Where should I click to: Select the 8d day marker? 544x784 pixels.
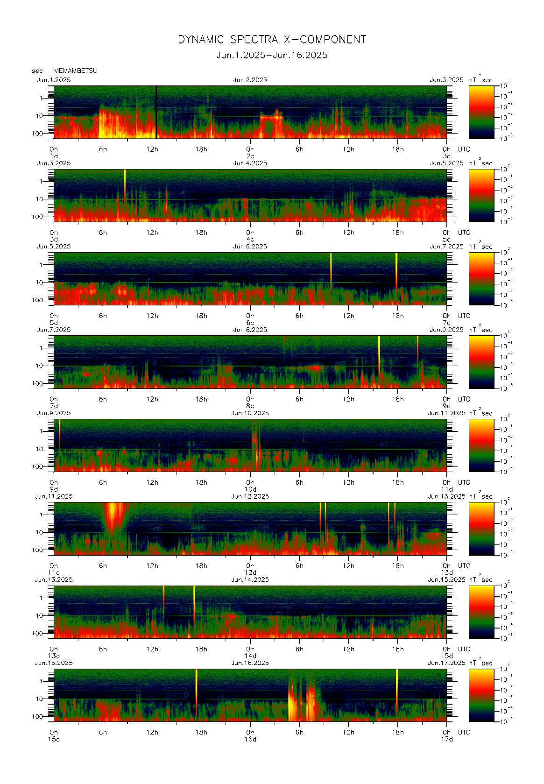250,406
